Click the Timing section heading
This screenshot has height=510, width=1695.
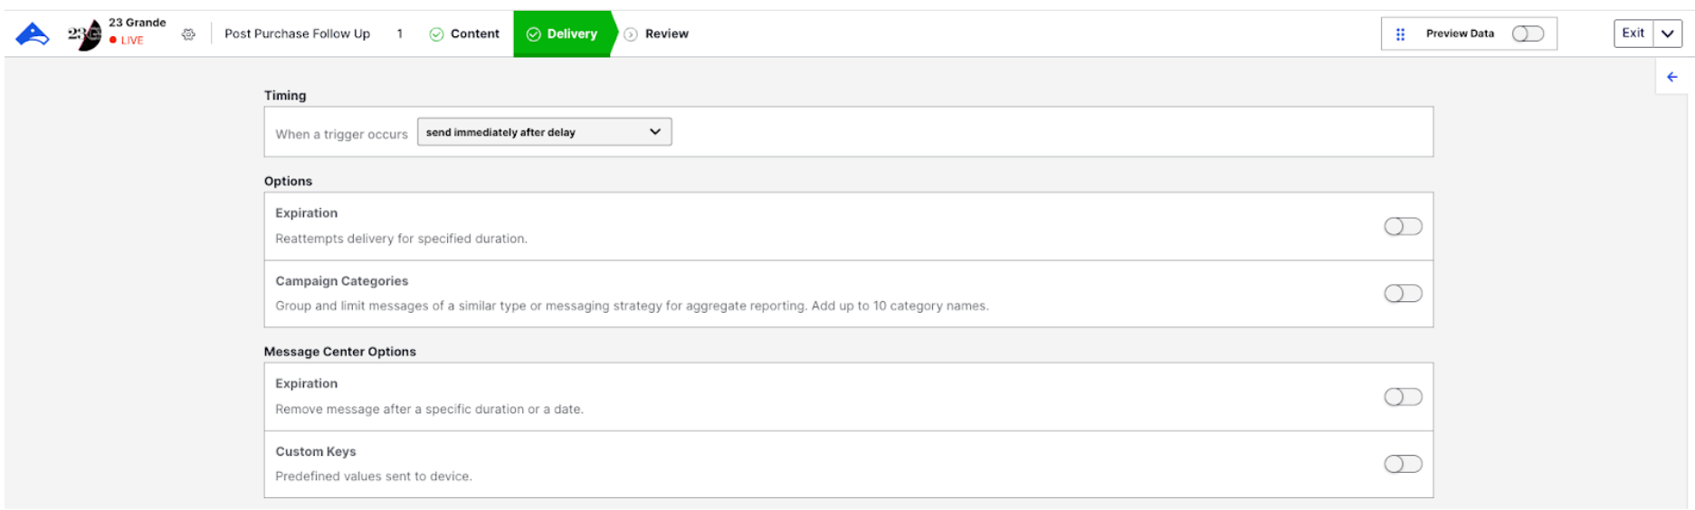pos(285,95)
